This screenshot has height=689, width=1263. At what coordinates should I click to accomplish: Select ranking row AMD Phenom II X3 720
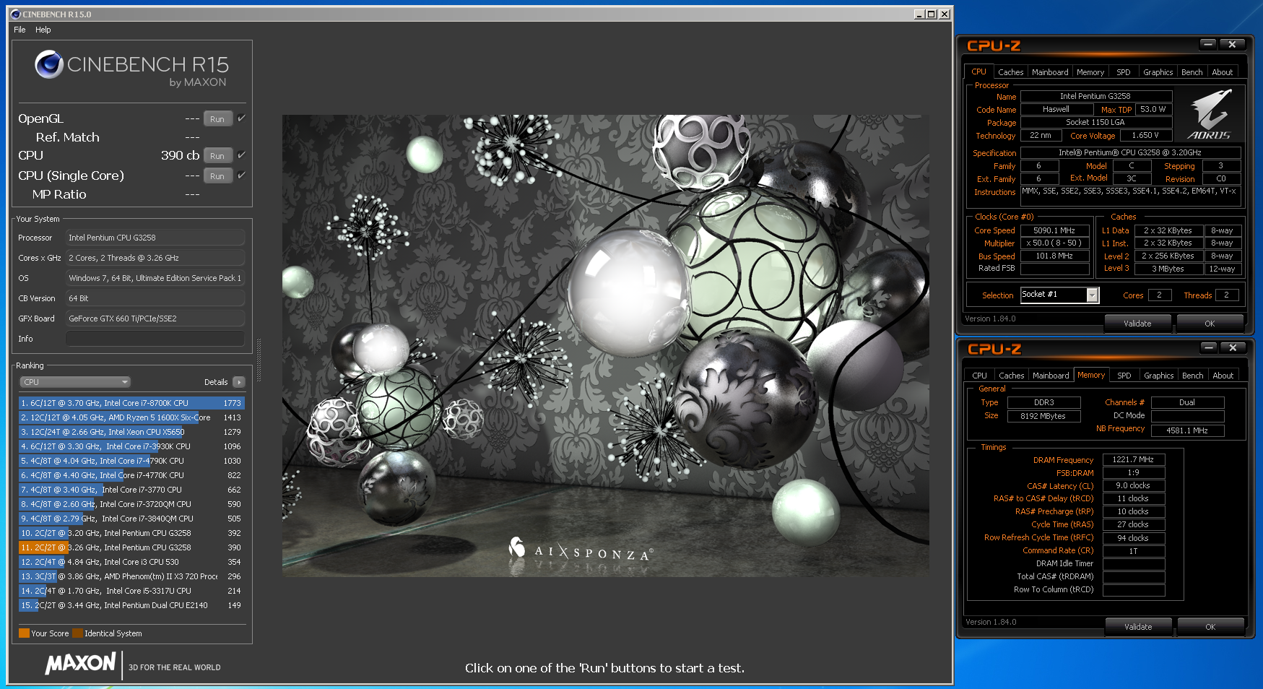pyautogui.click(x=131, y=576)
